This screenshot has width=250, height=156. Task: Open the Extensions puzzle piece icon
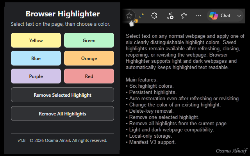tap(154, 16)
